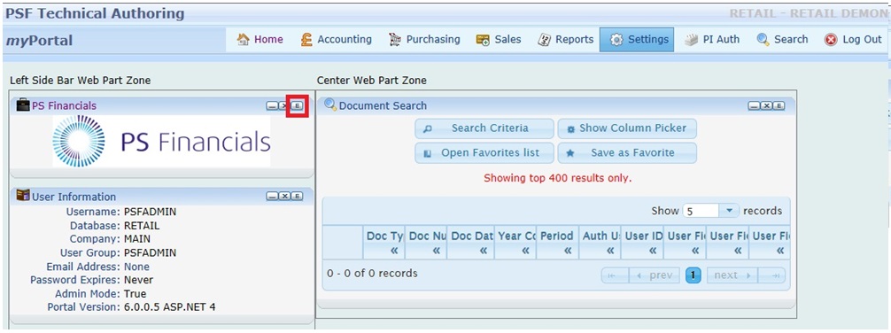The height and width of the screenshot is (333, 891).
Task: Click the myPortal logo text
Action: (x=39, y=41)
